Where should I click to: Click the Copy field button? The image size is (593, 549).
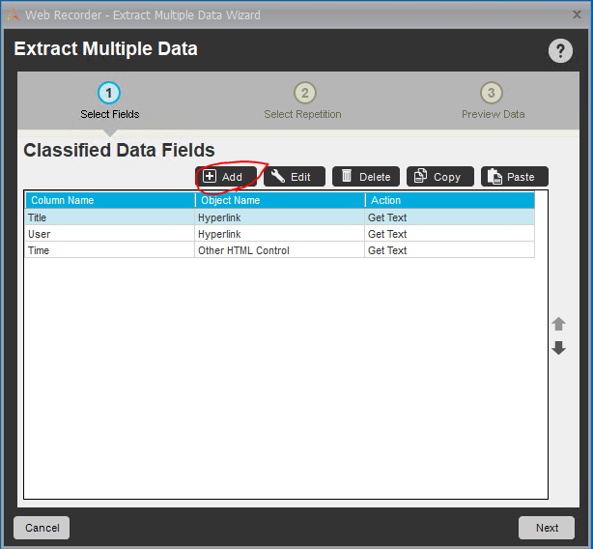pyautogui.click(x=439, y=177)
